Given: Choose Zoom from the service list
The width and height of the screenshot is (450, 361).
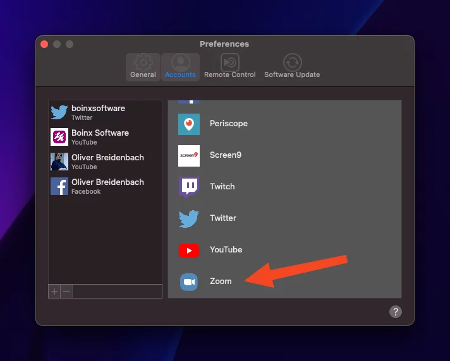Looking at the screenshot, I should click(x=284, y=281).
